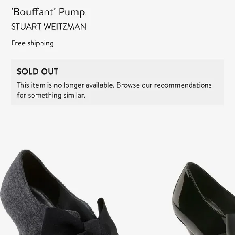The image size is (235, 235).
Task: Click the word 'WEITZMAN' in the brand name
Action: (65, 27)
